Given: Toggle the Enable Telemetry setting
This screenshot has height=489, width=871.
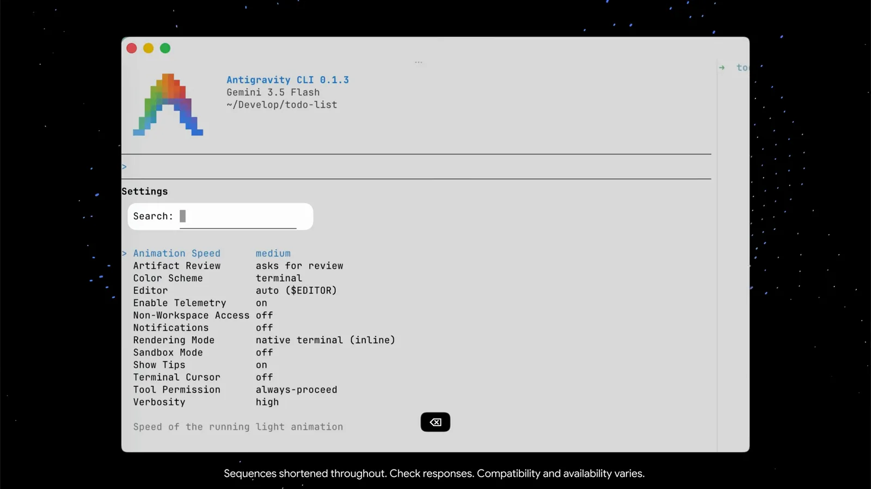Looking at the screenshot, I should pos(200,303).
